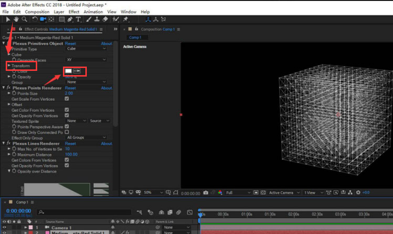Image resolution: width=393 pixels, height=234 pixels.
Task: Expand the Transform property group
Action: click(x=9, y=66)
